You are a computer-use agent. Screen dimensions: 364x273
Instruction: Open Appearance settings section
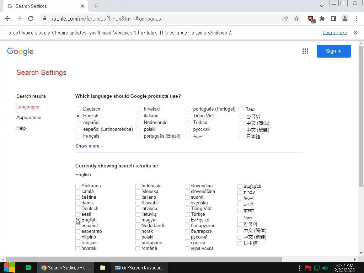(x=29, y=117)
